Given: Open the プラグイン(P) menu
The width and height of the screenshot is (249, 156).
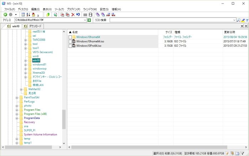Looking at the screenshot, I should (73, 9).
